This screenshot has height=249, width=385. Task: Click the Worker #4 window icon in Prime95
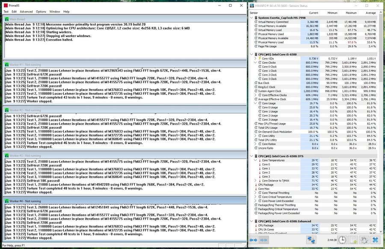6,201
